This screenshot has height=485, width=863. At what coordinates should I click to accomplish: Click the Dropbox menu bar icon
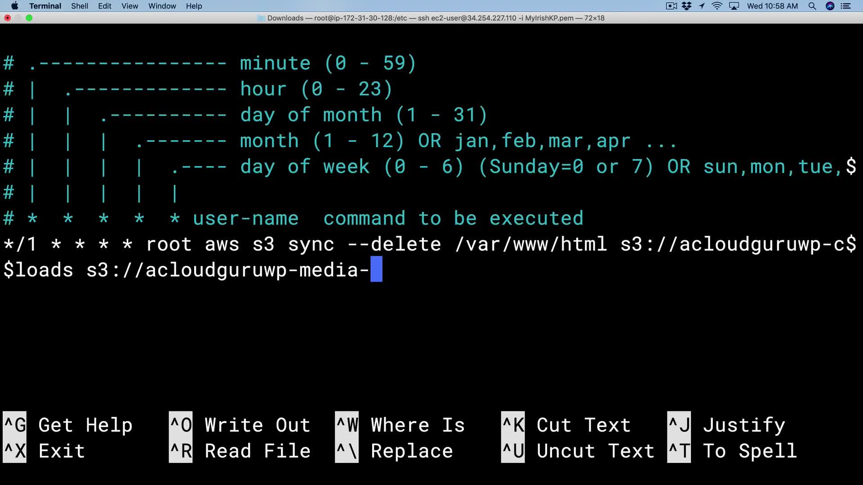point(686,6)
